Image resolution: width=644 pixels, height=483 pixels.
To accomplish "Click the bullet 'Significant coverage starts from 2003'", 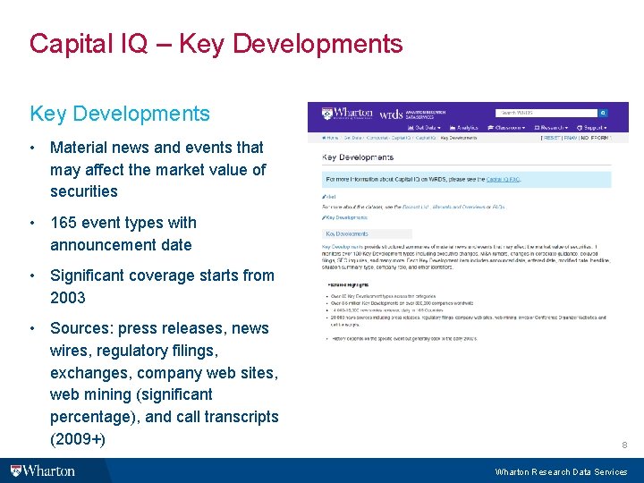I will (162, 286).
